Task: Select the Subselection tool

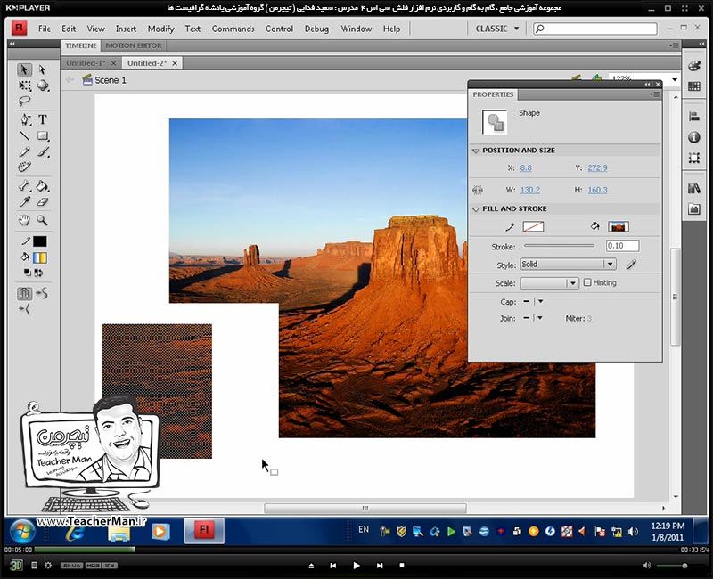Action: tap(42, 69)
